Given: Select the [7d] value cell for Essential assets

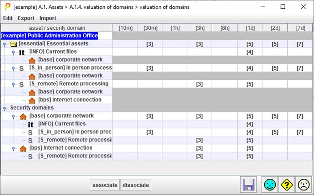Looking at the screenshot, I should pos(300,44).
